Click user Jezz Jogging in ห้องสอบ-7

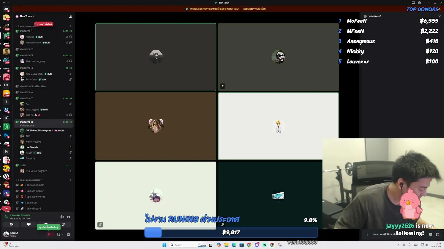point(46,110)
